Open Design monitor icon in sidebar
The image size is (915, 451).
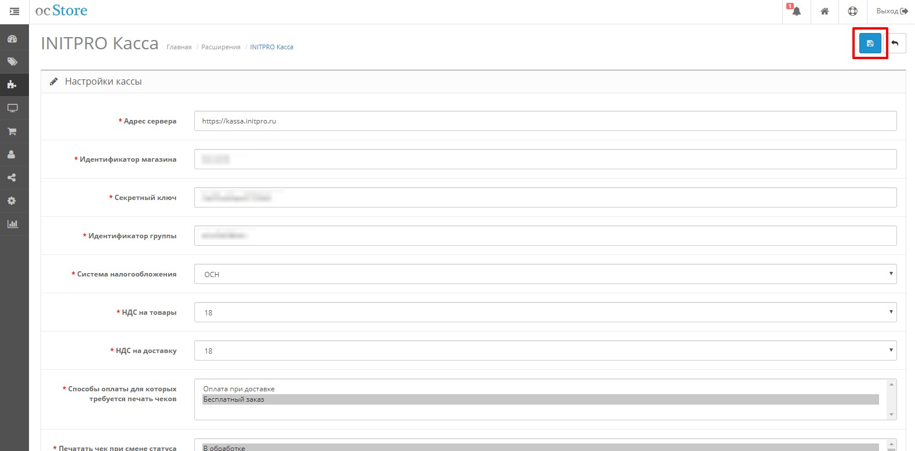[x=12, y=108]
